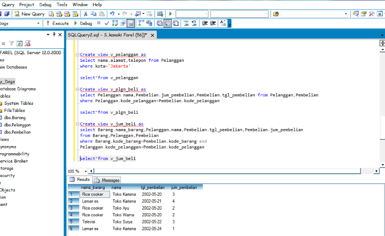Click the Parse checkmark icon
This screenshot has height=236, width=385.
point(107,23)
